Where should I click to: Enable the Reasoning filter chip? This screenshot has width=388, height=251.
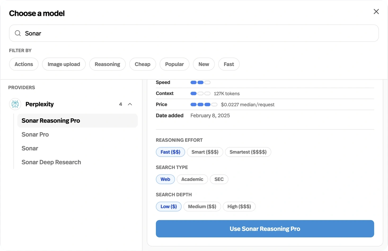[107, 64]
